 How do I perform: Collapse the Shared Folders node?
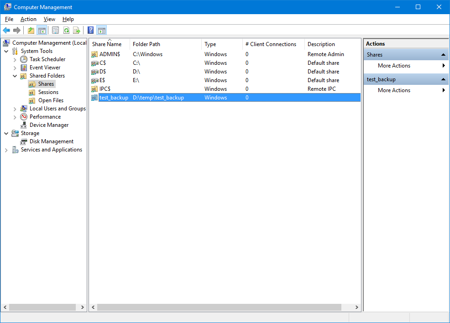point(15,76)
